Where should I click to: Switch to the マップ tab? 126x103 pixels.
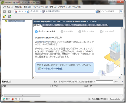105,25
